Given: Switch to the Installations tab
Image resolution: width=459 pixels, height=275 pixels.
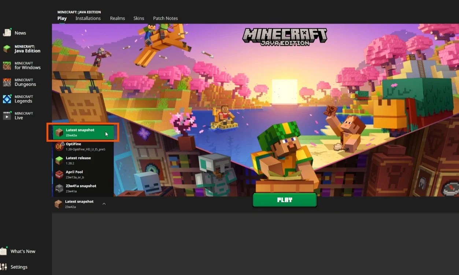Looking at the screenshot, I should (x=88, y=18).
